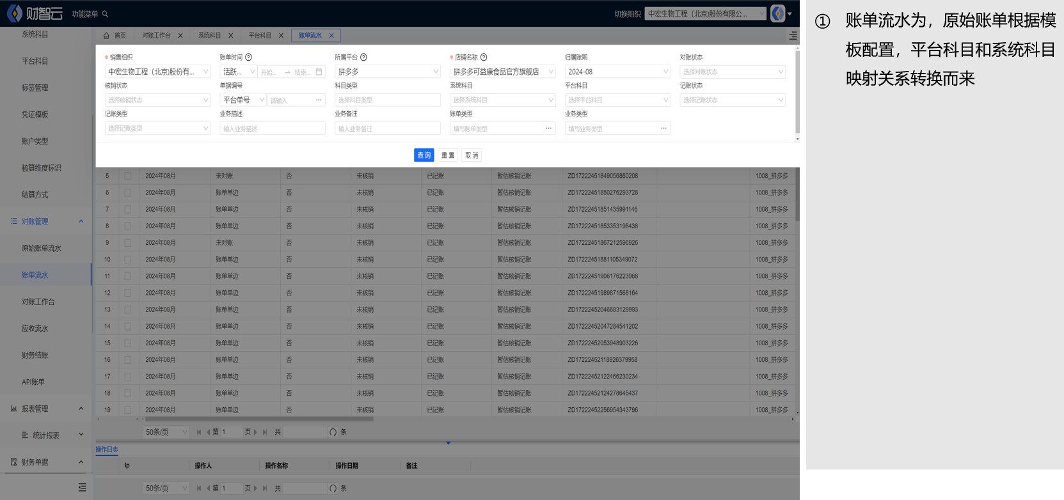This screenshot has height=500, width=1064.
Task: Click the 重置 button
Action: click(x=448, y=155)
